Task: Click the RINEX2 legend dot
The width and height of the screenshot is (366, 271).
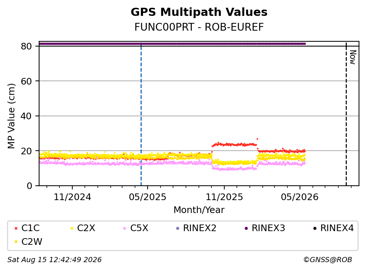Action: point(177,228)
